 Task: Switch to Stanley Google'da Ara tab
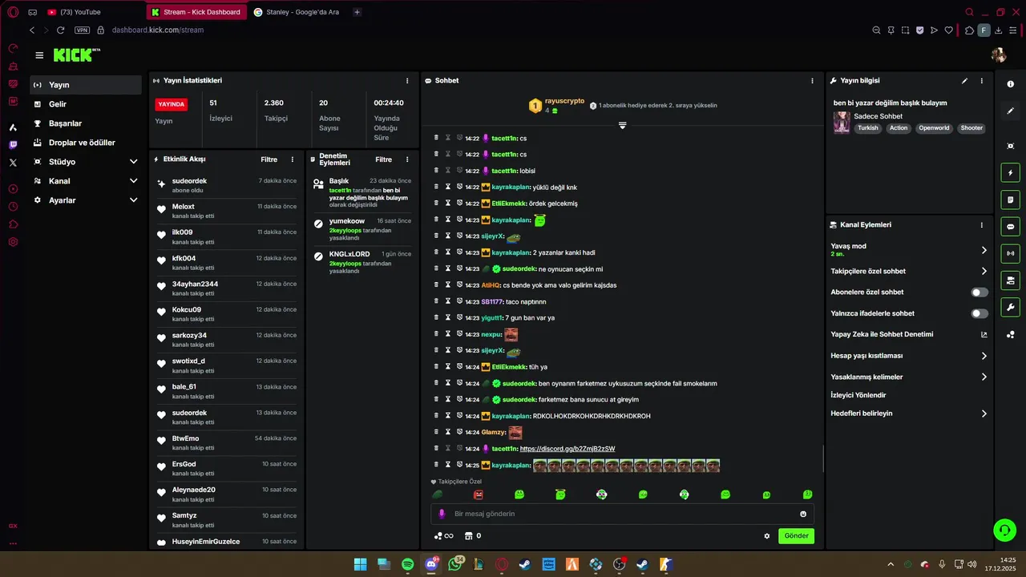click(x=297, y=12)
